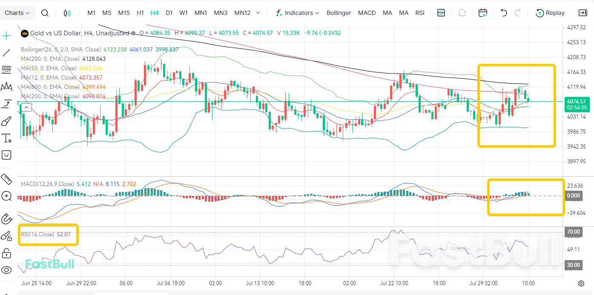594x295 pixels.
Task: Redo the chart action
Action: click(x=518, y=13)
